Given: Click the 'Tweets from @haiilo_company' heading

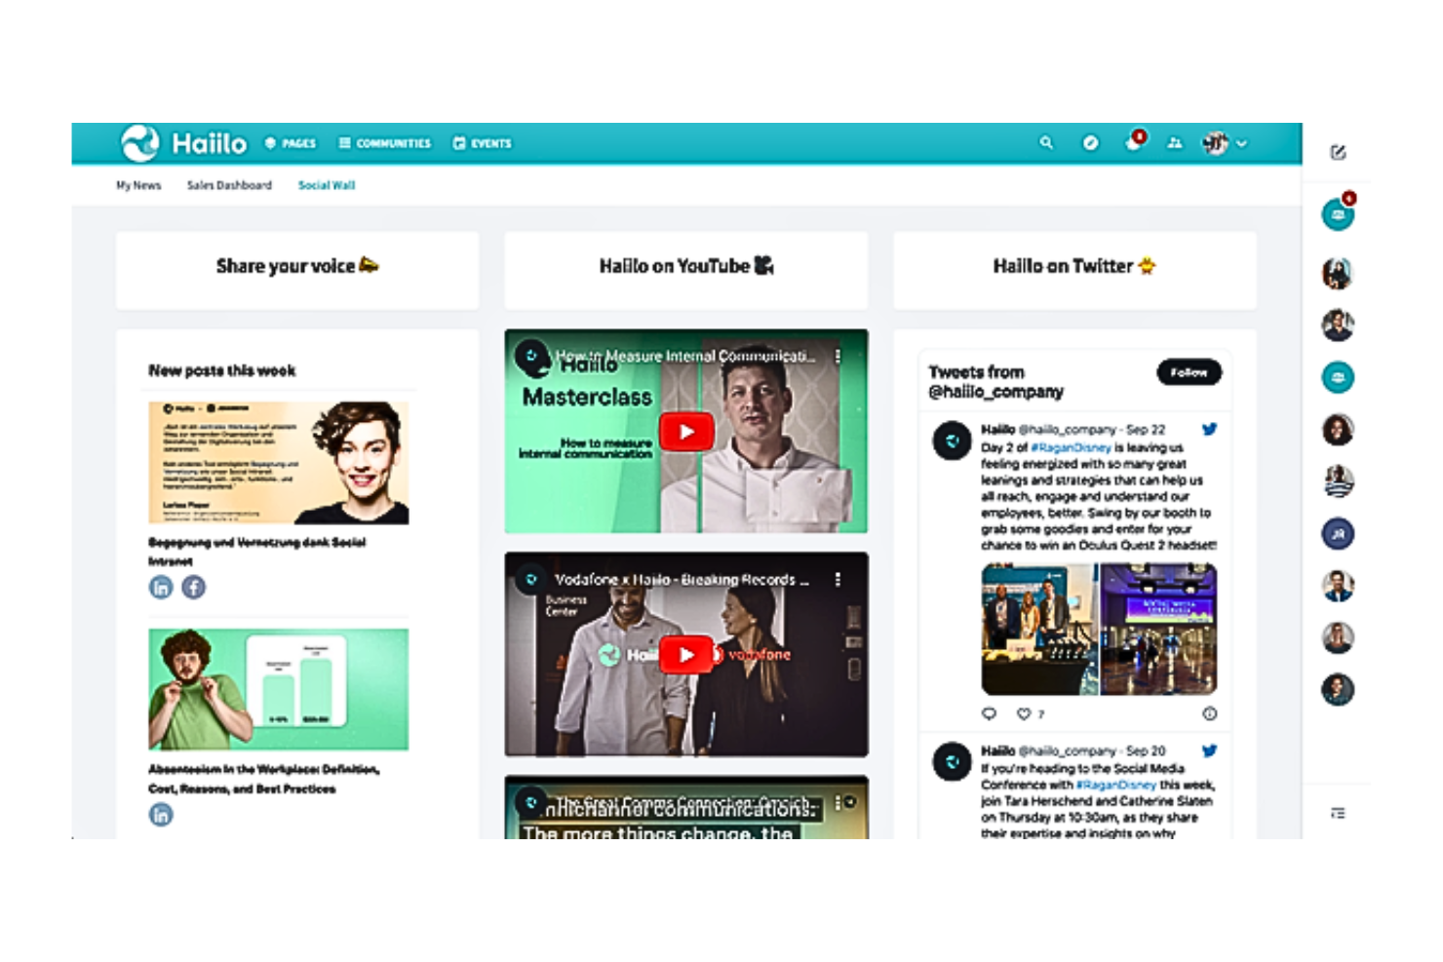Looking at the screenshot, I should (995, 382).
